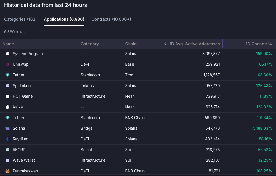The height and width of the screenshot is (176, 276).
Task: Click the Uniswap unicorn icon
Action: pos(7,65)
